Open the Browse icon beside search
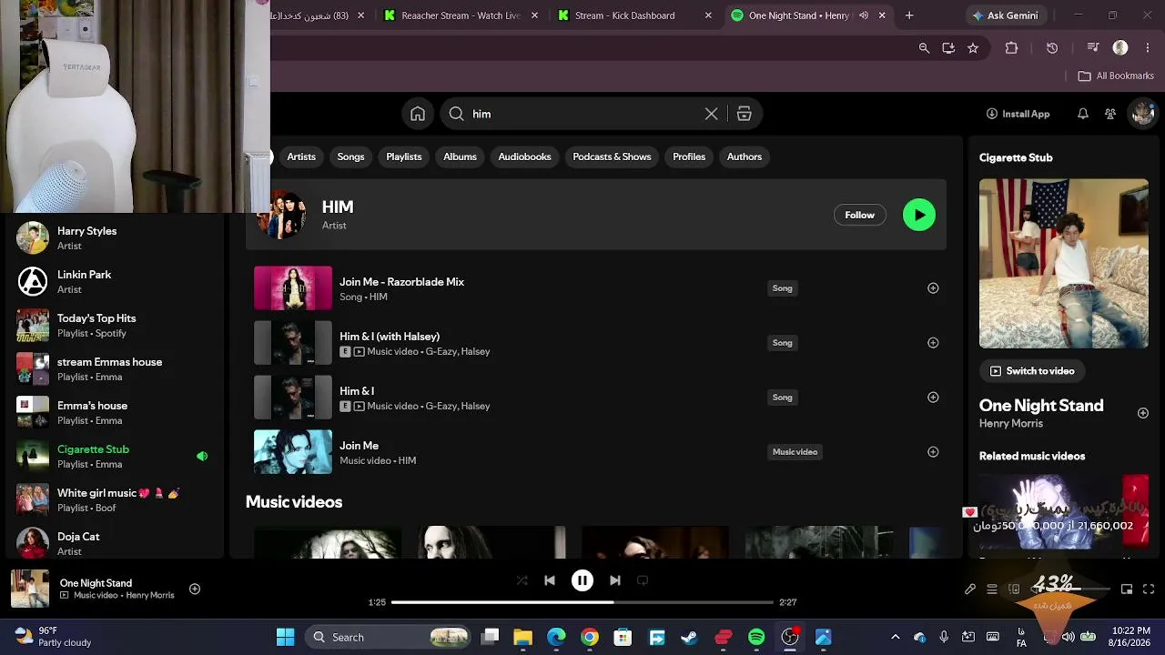The image size is (1165, 655). click(x=744, y=114)
